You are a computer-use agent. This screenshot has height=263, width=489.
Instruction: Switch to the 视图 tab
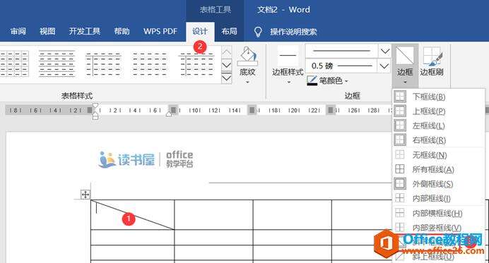click(x=47, y=32)
